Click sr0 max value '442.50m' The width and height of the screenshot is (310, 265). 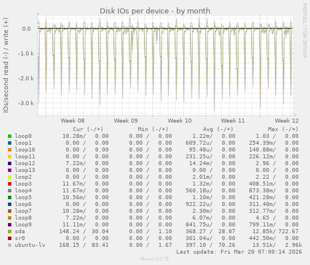click(x=261, y=238)
